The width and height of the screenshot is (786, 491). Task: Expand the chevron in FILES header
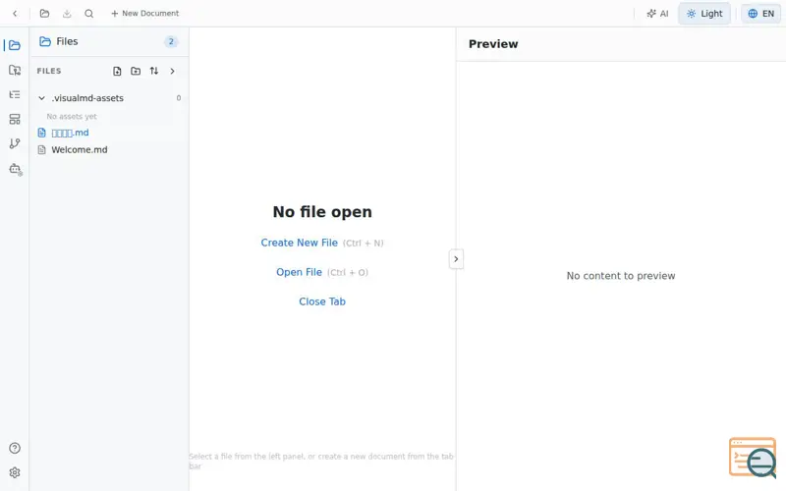pyautogui.click(x=172, y=71)
